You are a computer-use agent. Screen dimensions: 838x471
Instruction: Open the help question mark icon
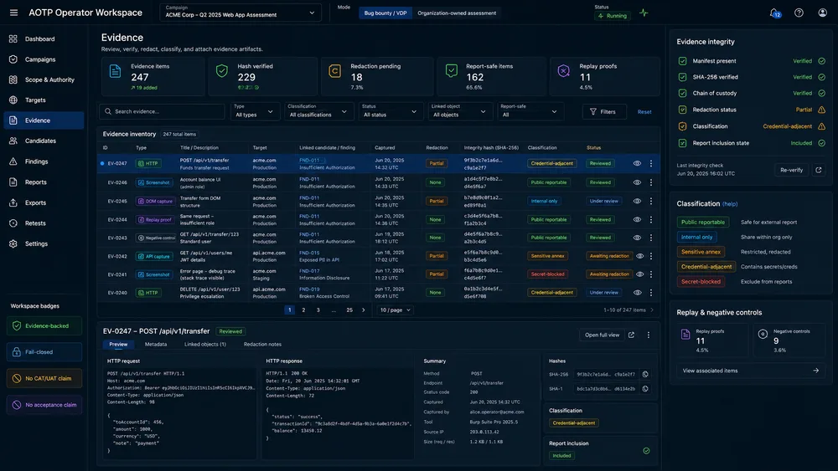(799, 13)
